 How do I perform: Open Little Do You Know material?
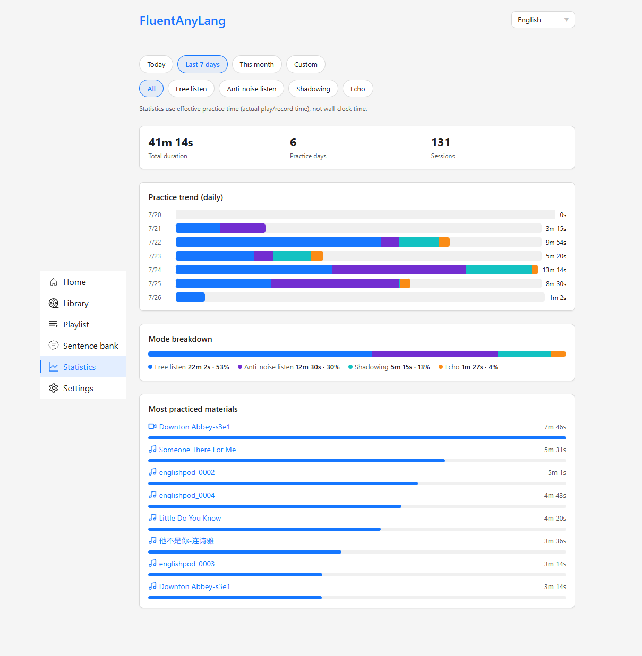[190, 518]
